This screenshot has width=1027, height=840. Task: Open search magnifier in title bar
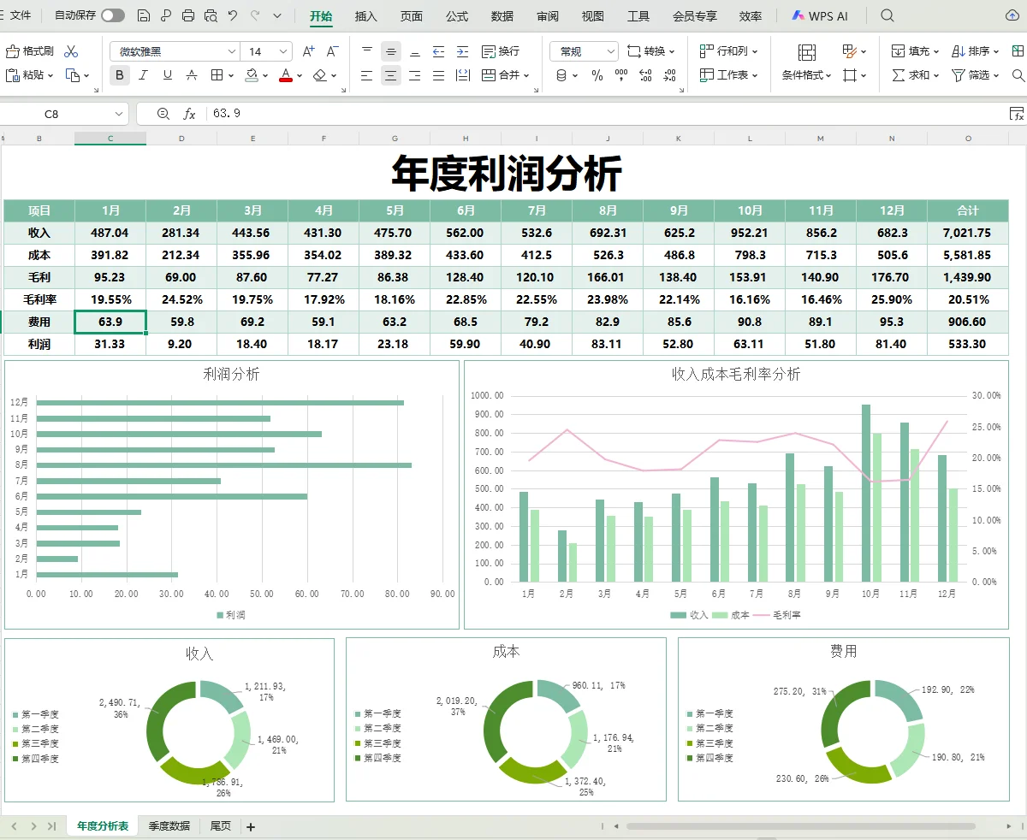pyautogui.click(x=887, y=15)
